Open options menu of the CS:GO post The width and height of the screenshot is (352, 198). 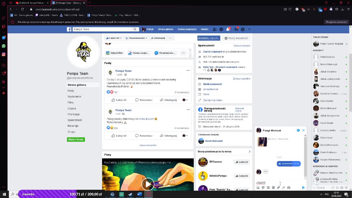(188, 71)
